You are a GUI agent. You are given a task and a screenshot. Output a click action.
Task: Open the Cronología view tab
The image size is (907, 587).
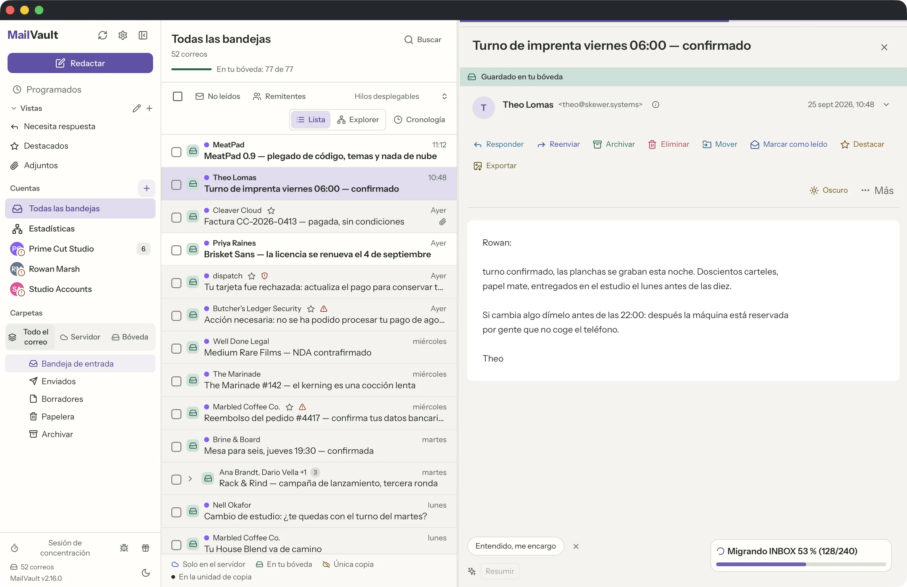click(x=419, y=120)
